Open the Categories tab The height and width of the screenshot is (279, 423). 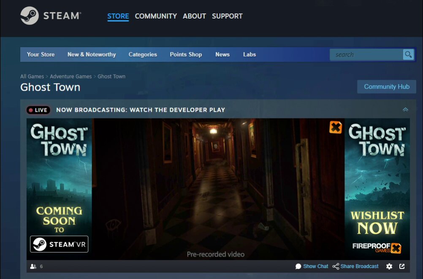click(143, 54)
